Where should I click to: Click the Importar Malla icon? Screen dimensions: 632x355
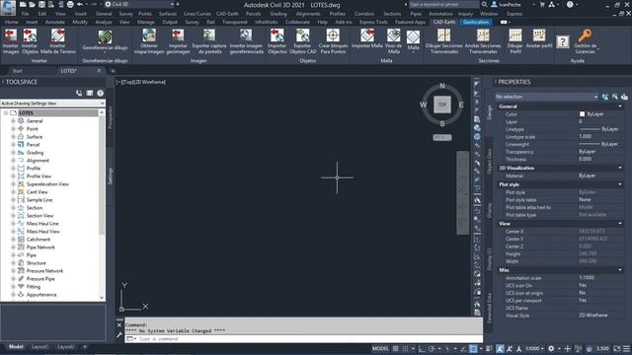367,35
